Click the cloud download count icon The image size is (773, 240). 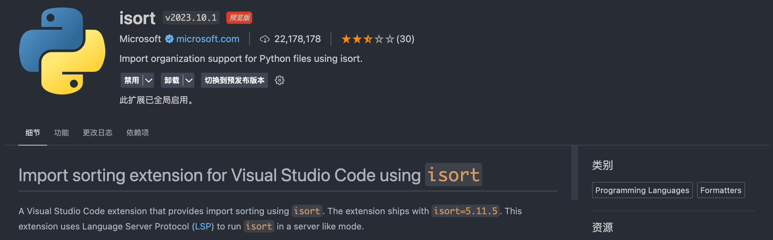[x=264, y=39]
